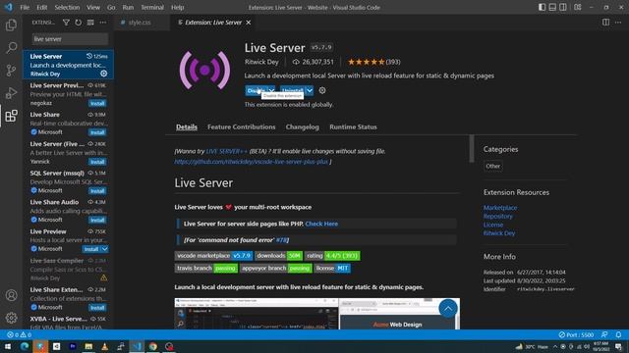Toggle secondary side bar visibility
This screenshot has width=629, height=353.
tap(563, 7)
